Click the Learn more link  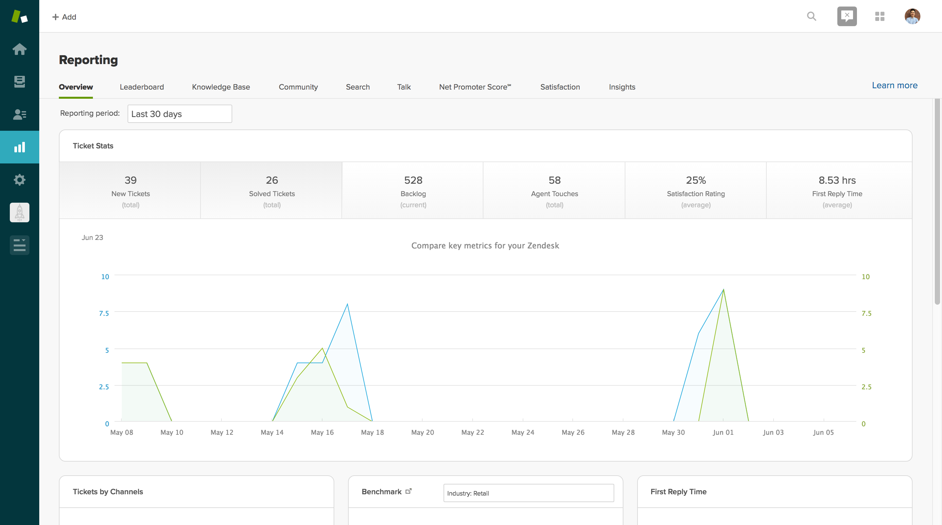[894, 85]
